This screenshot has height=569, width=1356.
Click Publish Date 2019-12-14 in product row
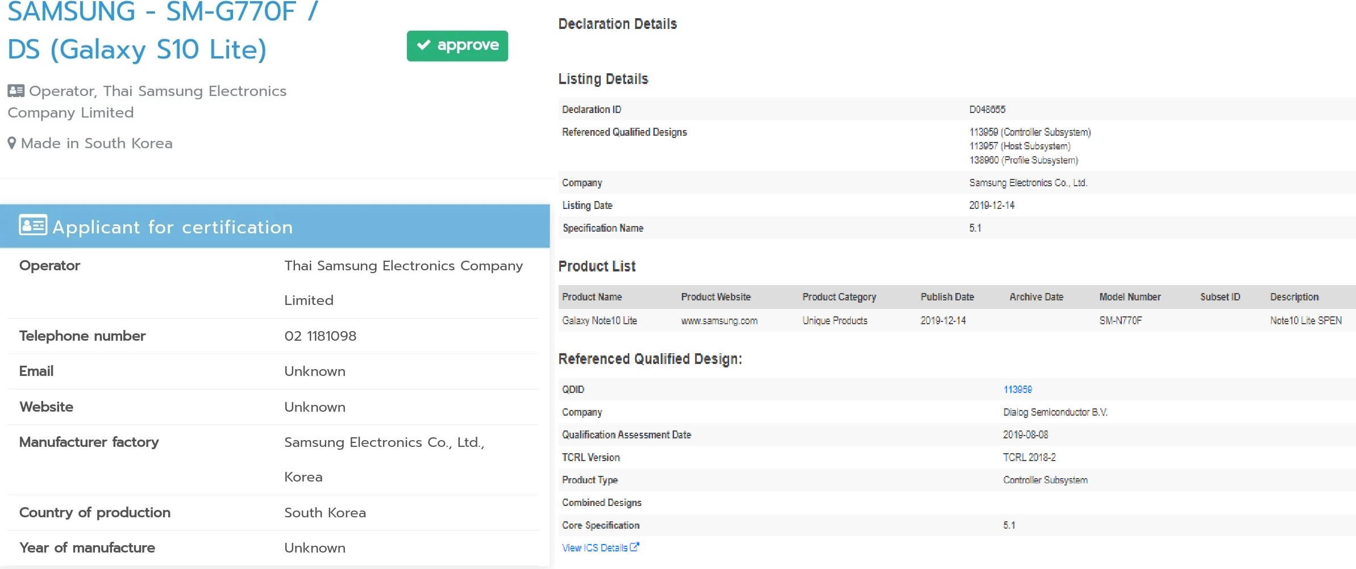943,321
